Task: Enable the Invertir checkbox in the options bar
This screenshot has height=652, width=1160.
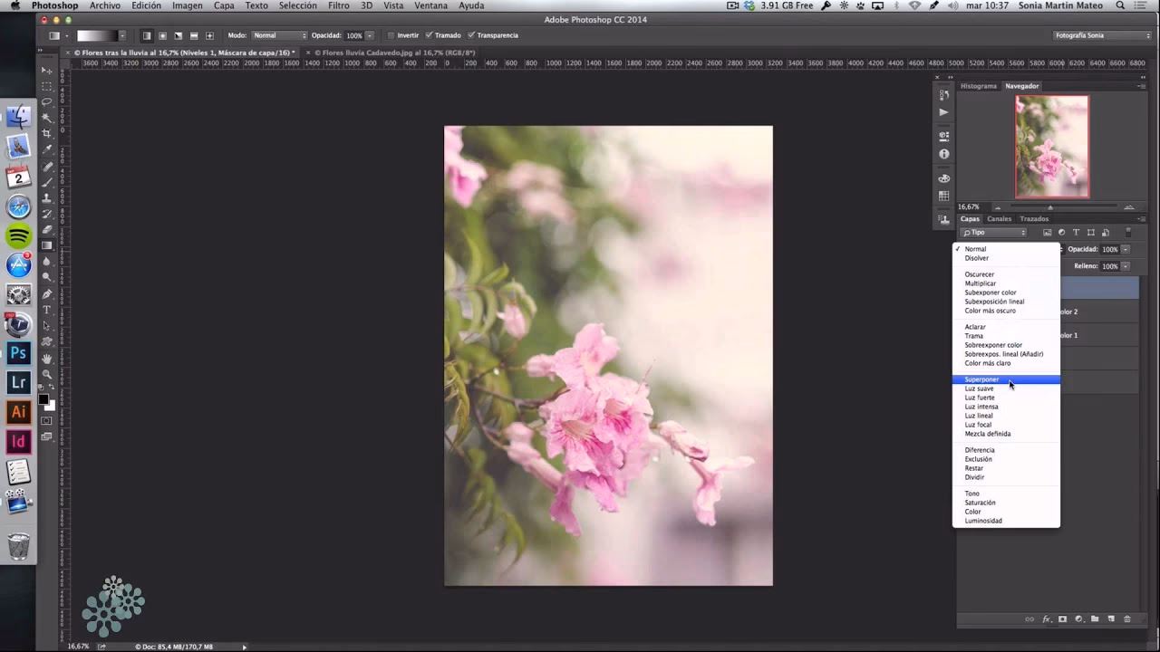Action: (391, 35)
